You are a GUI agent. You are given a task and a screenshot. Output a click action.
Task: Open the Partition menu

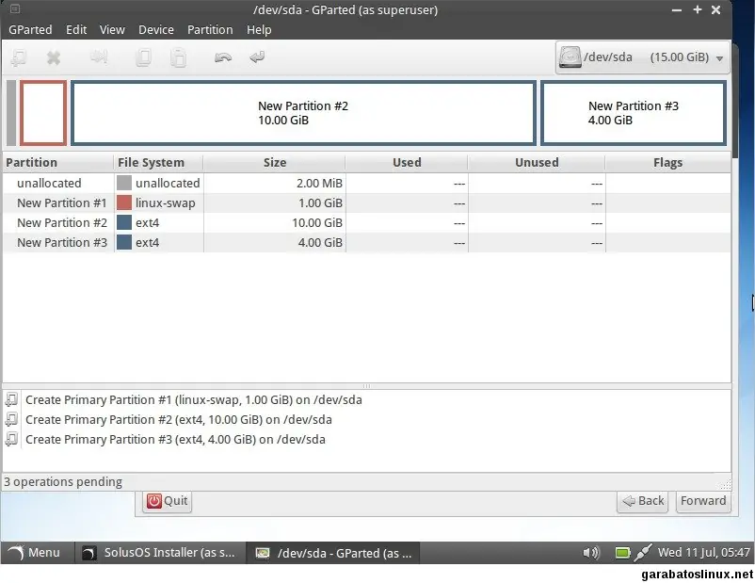point(210,30)
